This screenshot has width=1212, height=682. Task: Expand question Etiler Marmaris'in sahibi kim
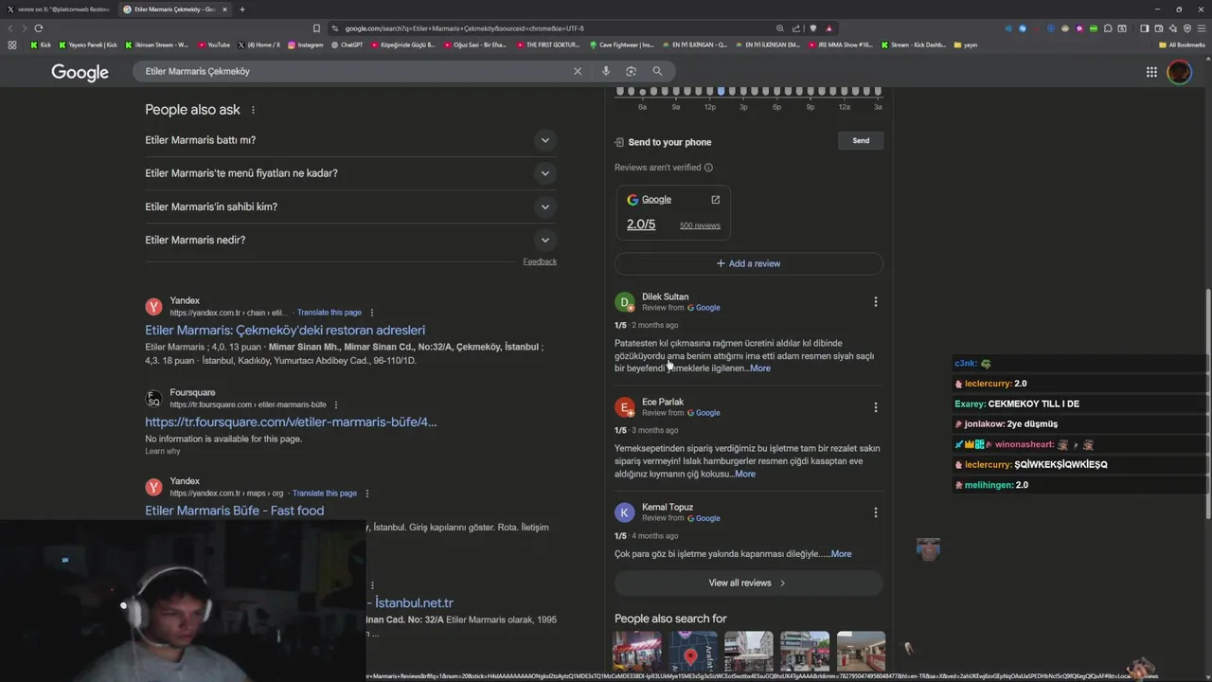coord(350,206)
